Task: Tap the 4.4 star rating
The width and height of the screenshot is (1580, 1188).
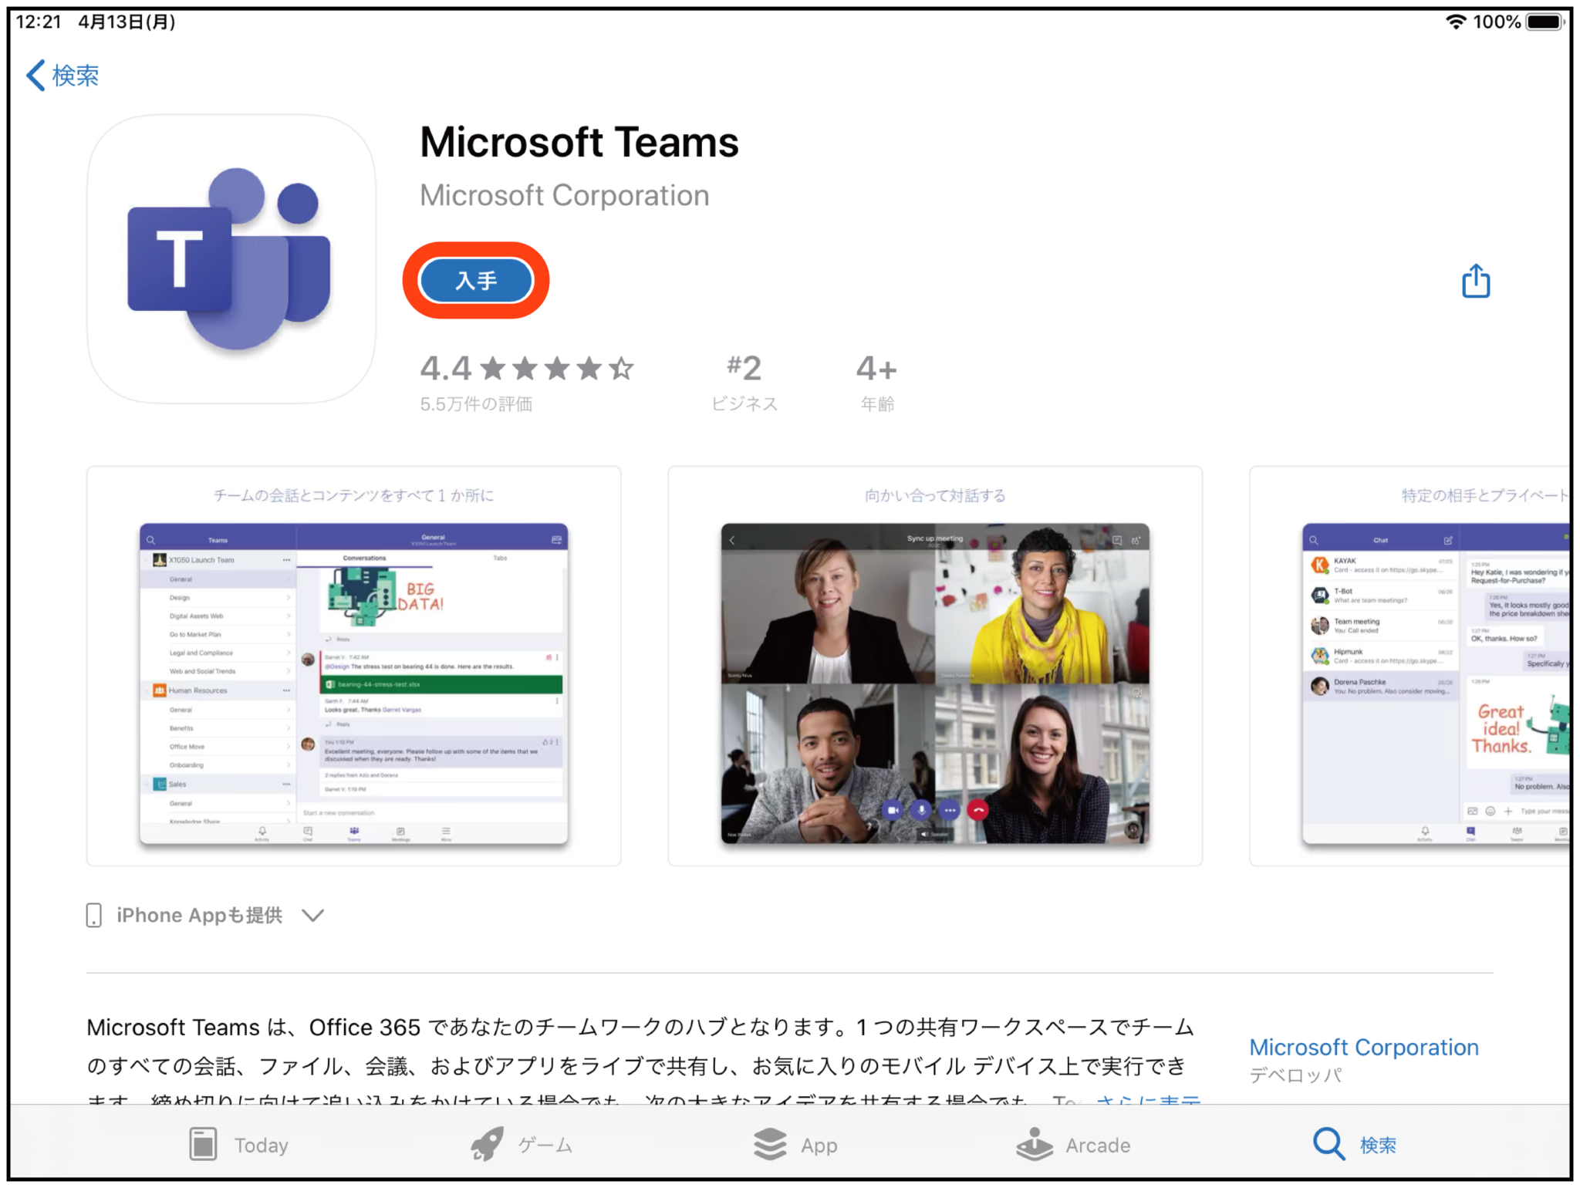Action: (x=526, y=369)
